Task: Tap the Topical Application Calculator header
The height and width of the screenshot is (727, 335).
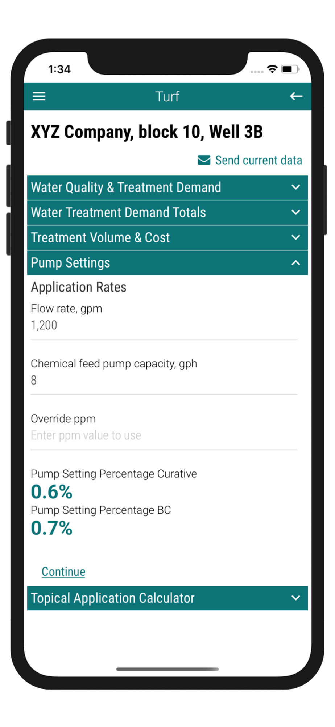Action: point(113,598)
